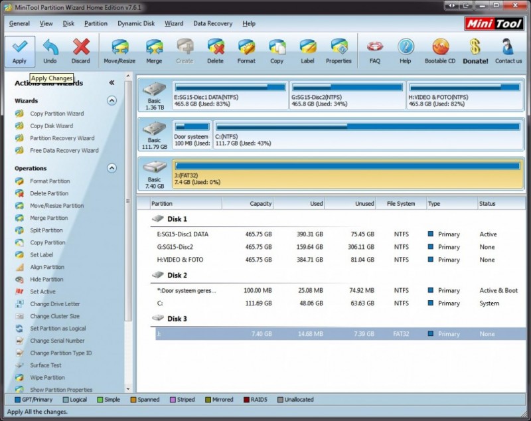
Task: Undo the last operation
Action: coord(50,52)
